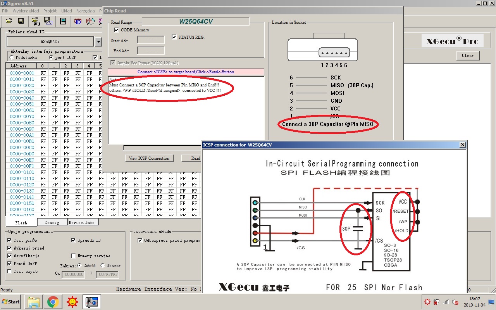
Task: Select address row 0000-0100
Action: 22,172
